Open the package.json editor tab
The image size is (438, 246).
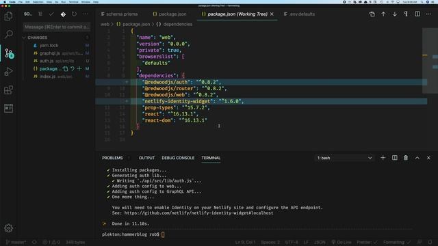(x=170, y=14)
